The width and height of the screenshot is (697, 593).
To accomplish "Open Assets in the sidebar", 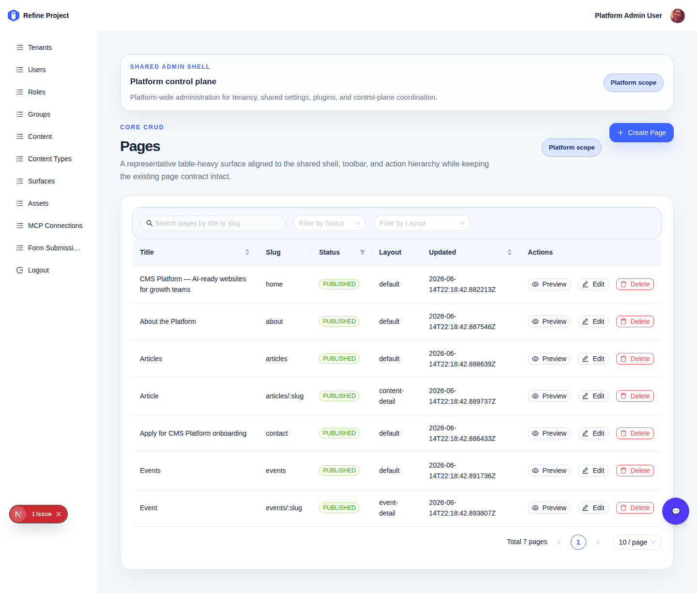I will click(x=48, y=203).
